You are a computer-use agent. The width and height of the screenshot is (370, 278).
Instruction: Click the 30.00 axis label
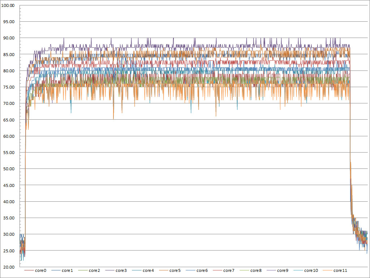coord(9,234)
